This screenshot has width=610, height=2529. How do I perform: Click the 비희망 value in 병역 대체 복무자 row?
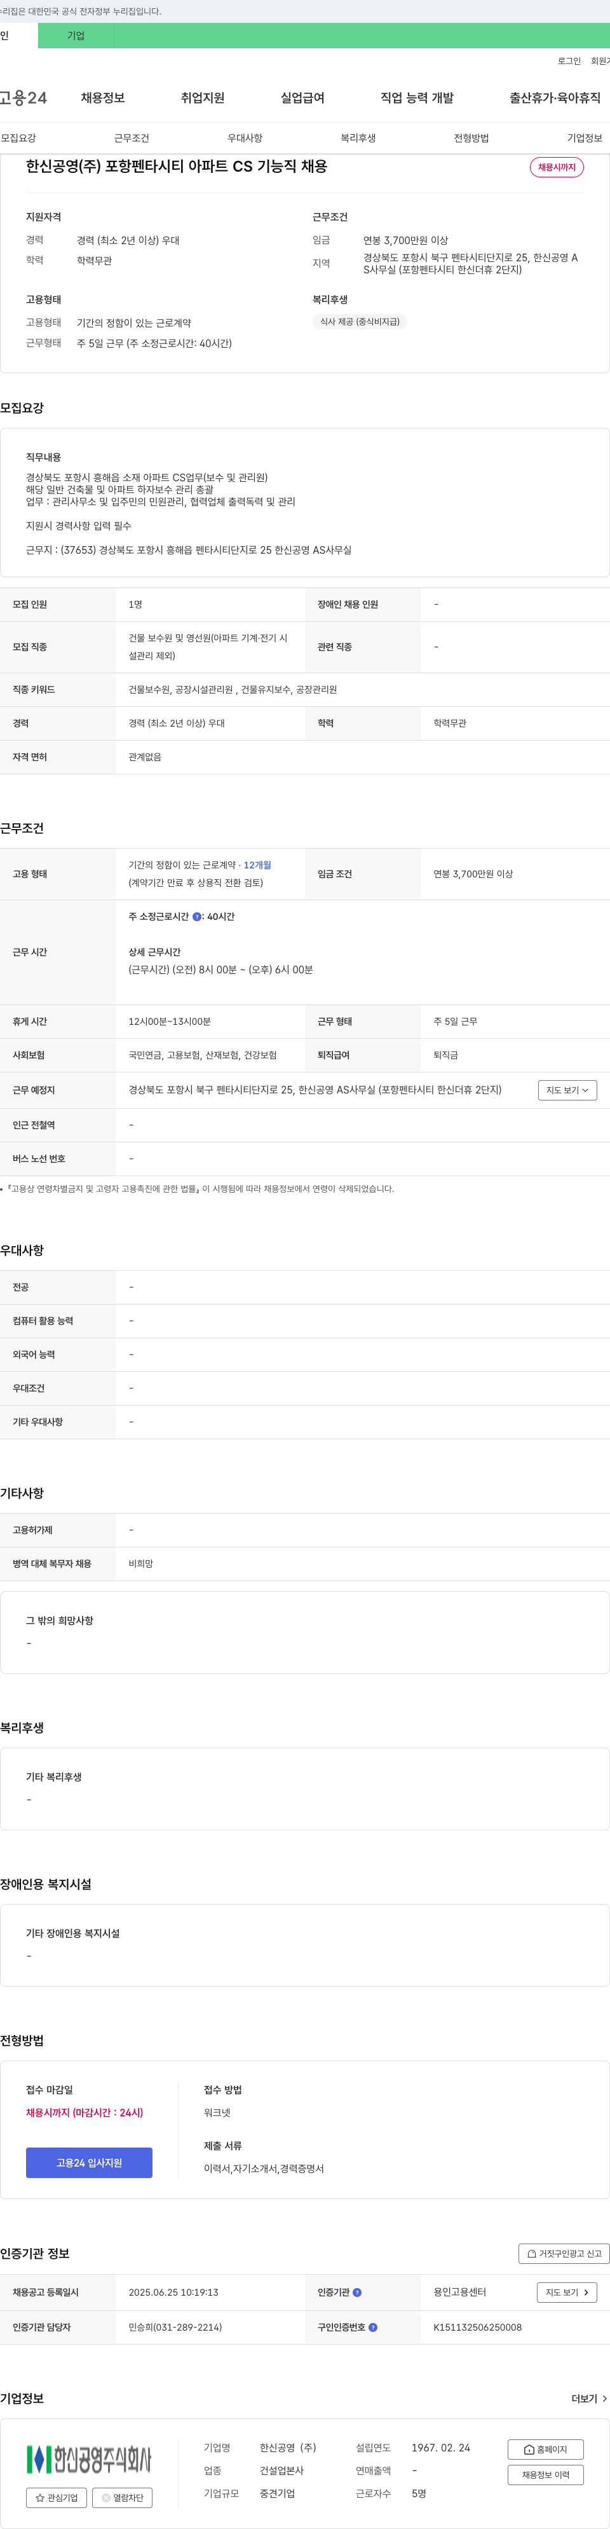point(141,1564)
